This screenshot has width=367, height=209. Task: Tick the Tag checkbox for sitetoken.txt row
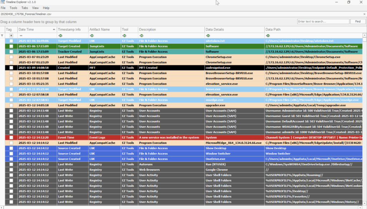(x=11, y=41)
